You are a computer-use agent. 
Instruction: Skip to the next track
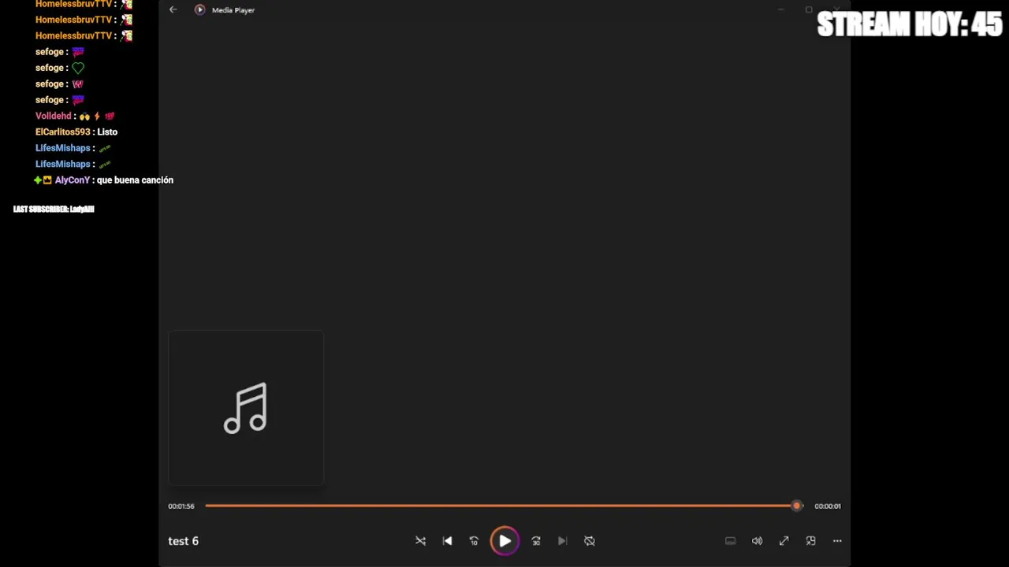(x=562, y=541)
